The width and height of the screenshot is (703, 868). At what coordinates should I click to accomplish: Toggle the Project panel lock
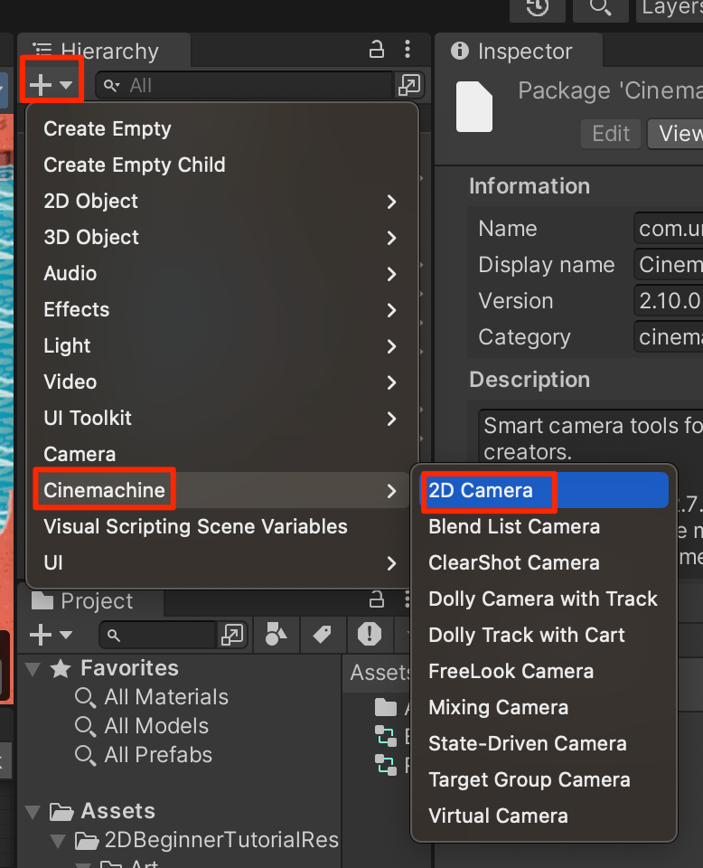(x=376, y=599)
